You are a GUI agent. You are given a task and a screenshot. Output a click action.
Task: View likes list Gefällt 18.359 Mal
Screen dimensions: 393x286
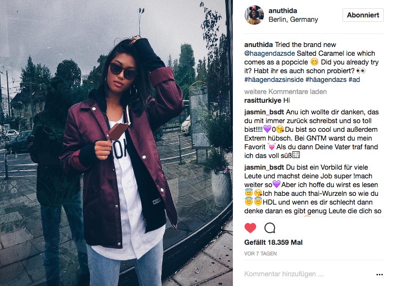(273, 242)
